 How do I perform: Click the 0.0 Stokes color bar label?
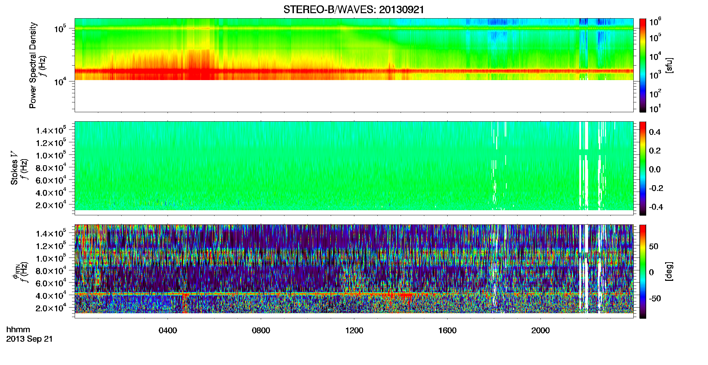(655, 169)
